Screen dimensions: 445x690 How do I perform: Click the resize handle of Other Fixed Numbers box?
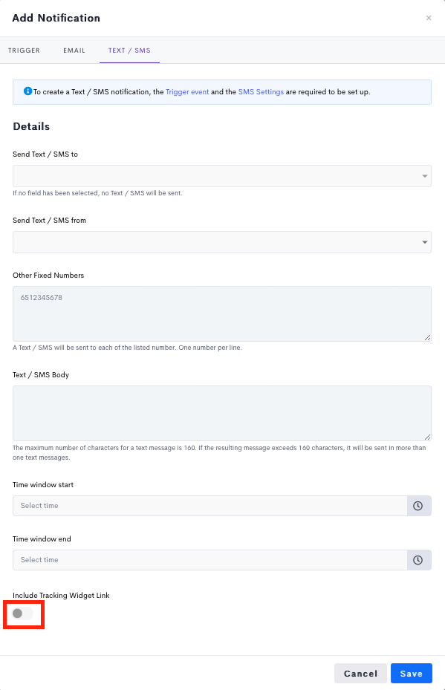pyautogui.click(x=427, y=337)
